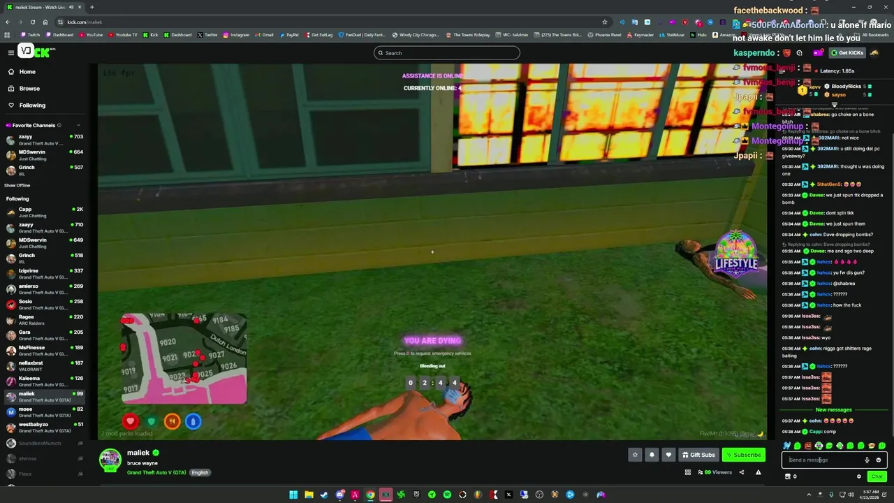
Task: Click the report warning triangle icon
Action: click(x=757, y=472)
